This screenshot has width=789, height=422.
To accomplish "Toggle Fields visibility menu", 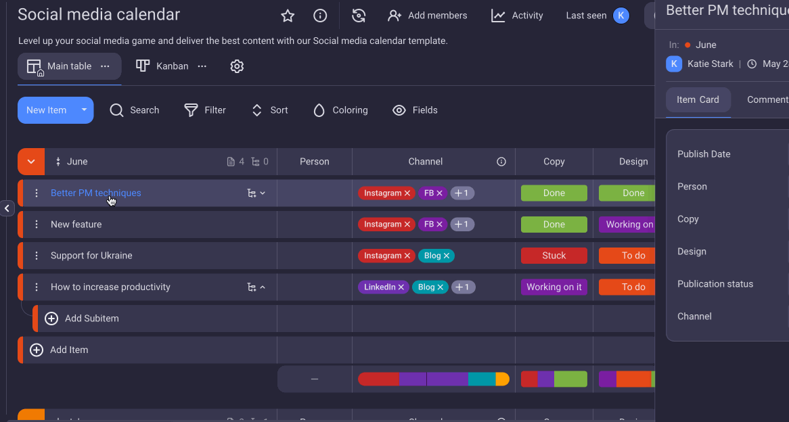I will point(415,110).
